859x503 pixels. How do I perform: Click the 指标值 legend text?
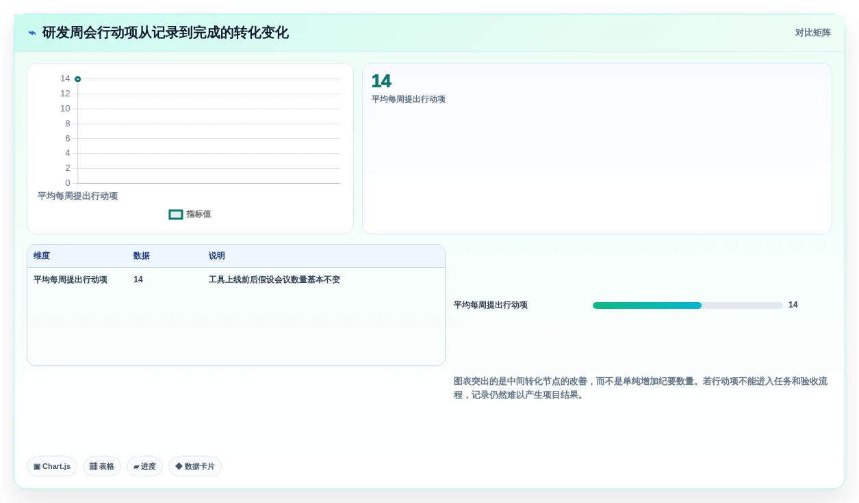(x=198, y=215)
